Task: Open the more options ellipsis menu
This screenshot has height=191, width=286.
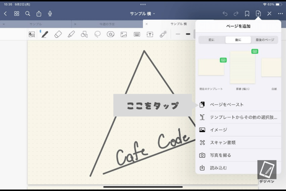Action: pyautogui.click(x=280, y=13)
